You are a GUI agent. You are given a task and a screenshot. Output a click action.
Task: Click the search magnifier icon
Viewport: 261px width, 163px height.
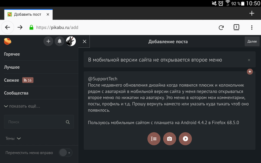coord(67,122)
